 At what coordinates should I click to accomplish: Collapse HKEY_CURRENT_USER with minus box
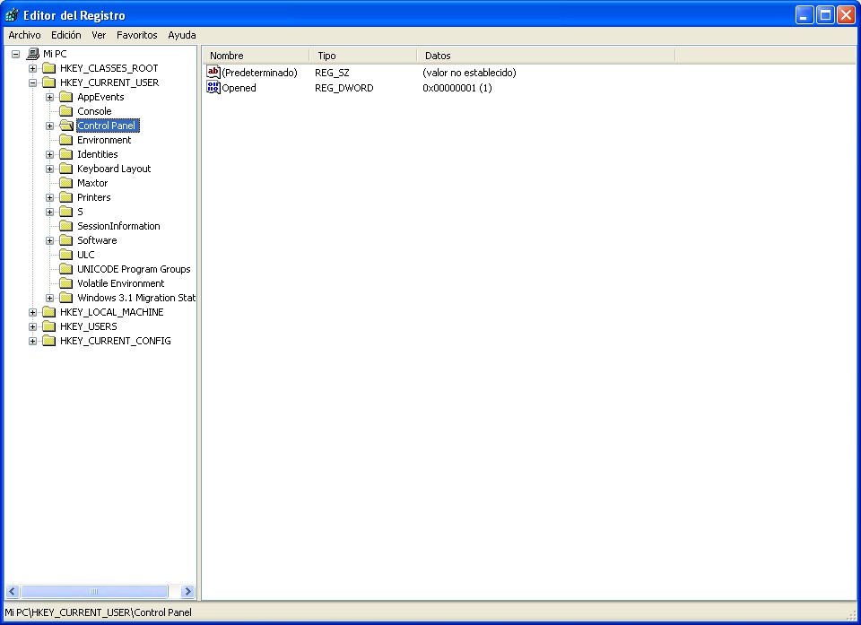click(x=33, y=82)
